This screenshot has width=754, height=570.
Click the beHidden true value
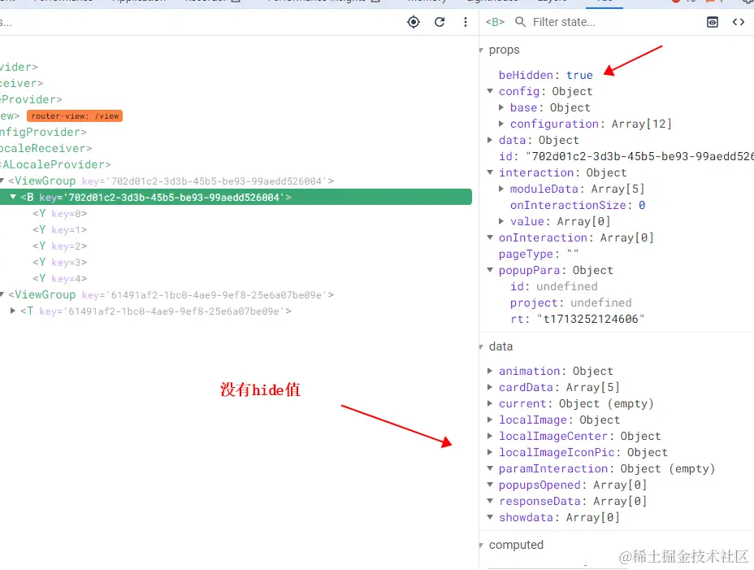579,75
